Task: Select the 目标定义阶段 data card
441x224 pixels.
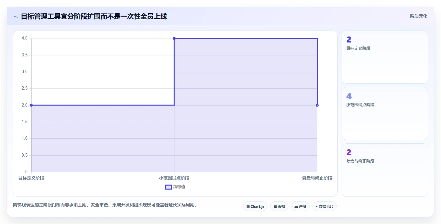Action: pyautogui.click(x=385, y=57)
